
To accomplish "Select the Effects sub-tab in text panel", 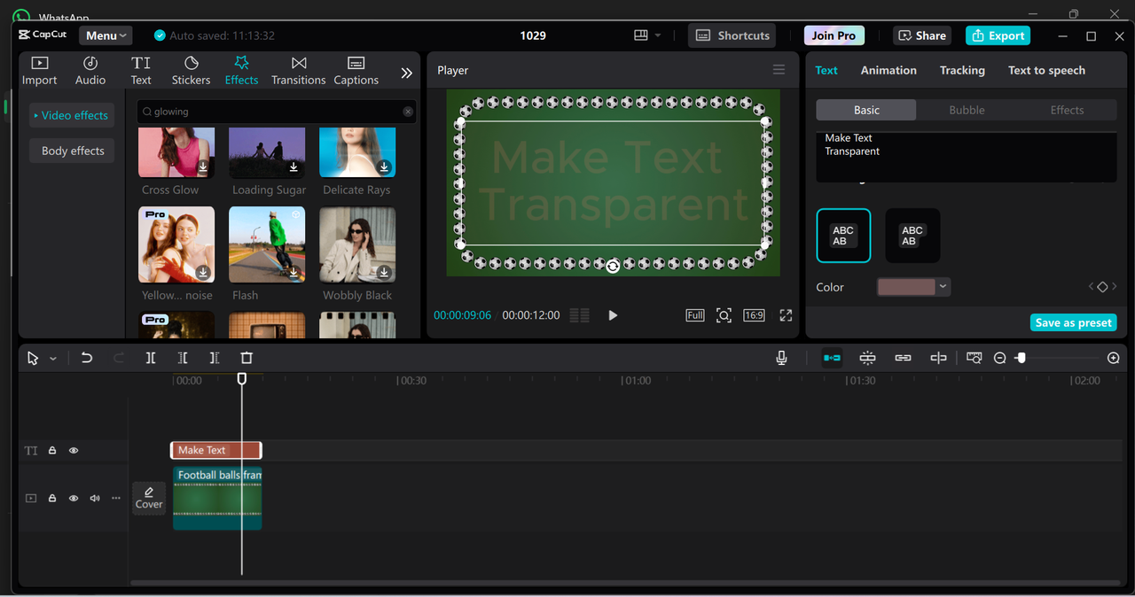I will pos(1067,110).
